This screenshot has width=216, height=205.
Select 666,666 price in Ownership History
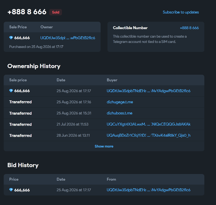coord(22,91)
